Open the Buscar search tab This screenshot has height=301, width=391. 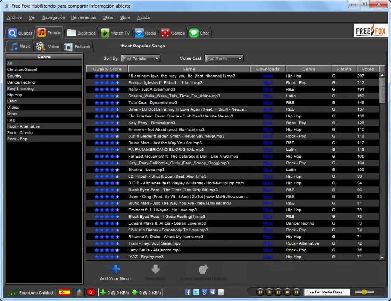coord(20,33)
